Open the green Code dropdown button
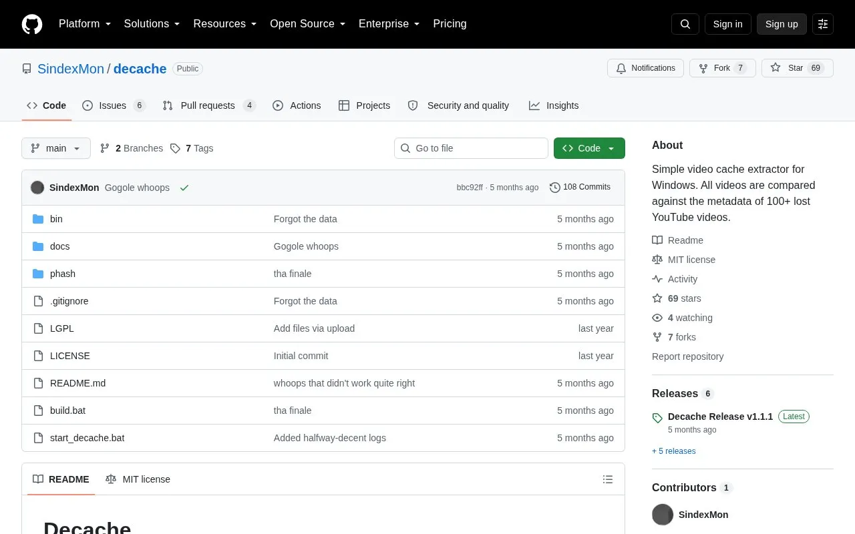 pyautogui.click(x=589, y=148)
